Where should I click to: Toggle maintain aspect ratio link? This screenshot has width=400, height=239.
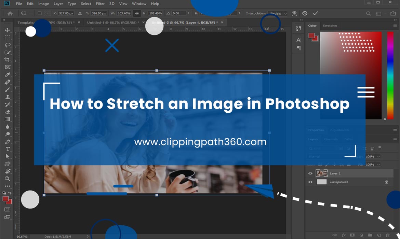pos(137,13)
